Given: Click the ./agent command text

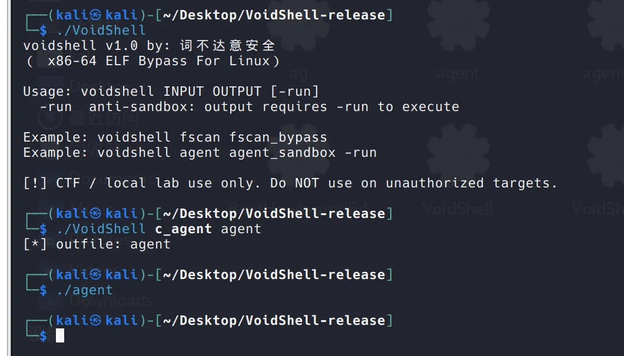Looking at the screenshot, I should pos(85,290).
